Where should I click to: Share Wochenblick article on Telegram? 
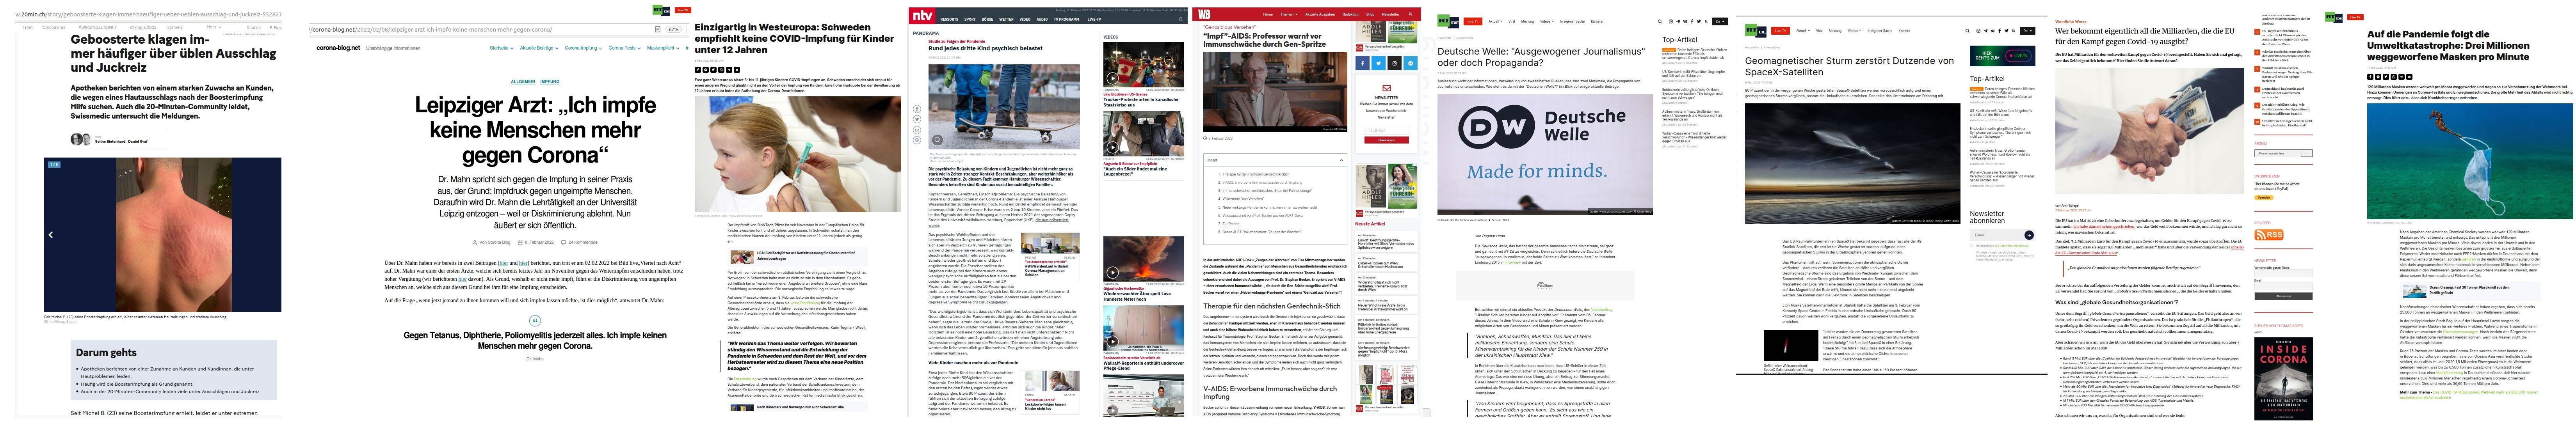click(x=1411, y=63)
